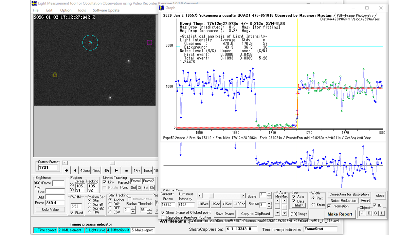This screenshot has height=235, width=419.
Task: Click the reverse play arrow button
Action: [x=75, y=170]
